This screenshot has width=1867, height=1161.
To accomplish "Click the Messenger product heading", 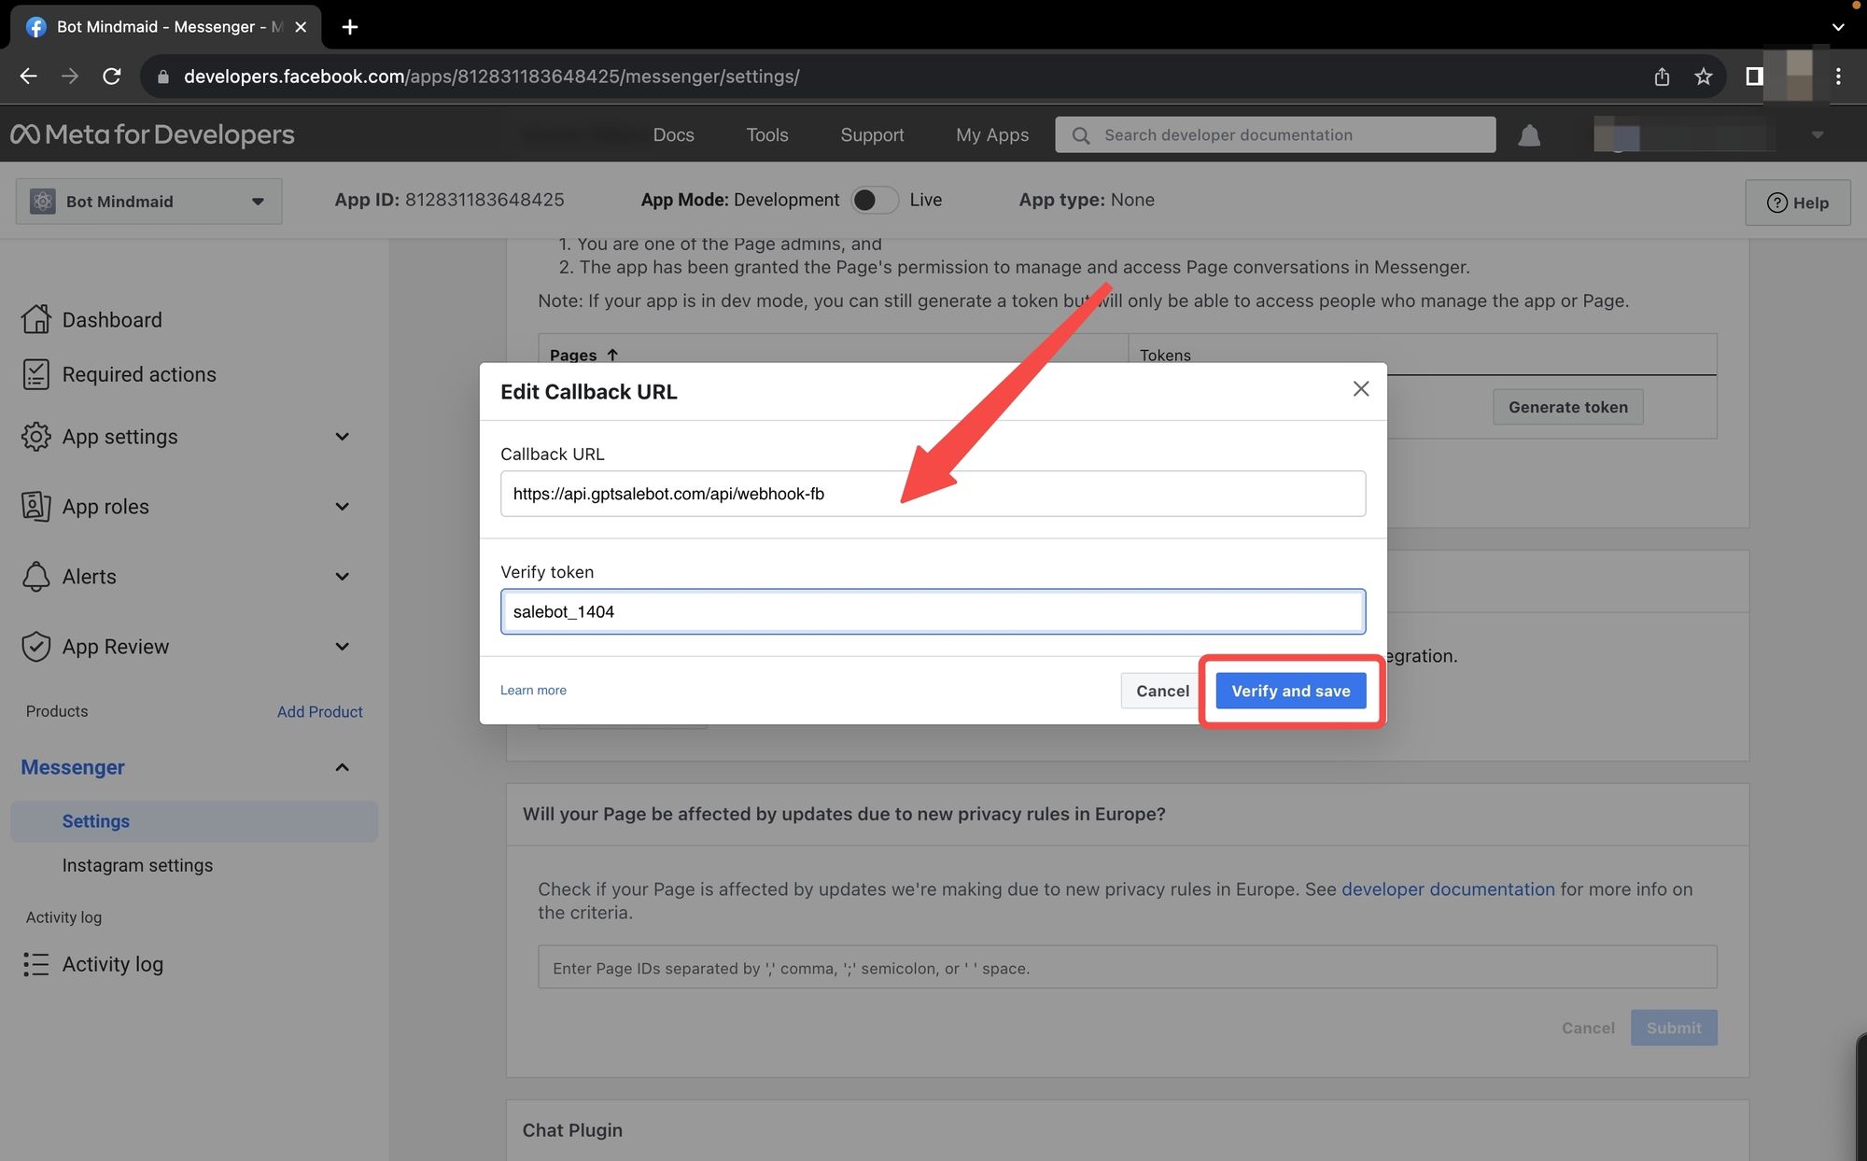I will [x=73, y=767].
